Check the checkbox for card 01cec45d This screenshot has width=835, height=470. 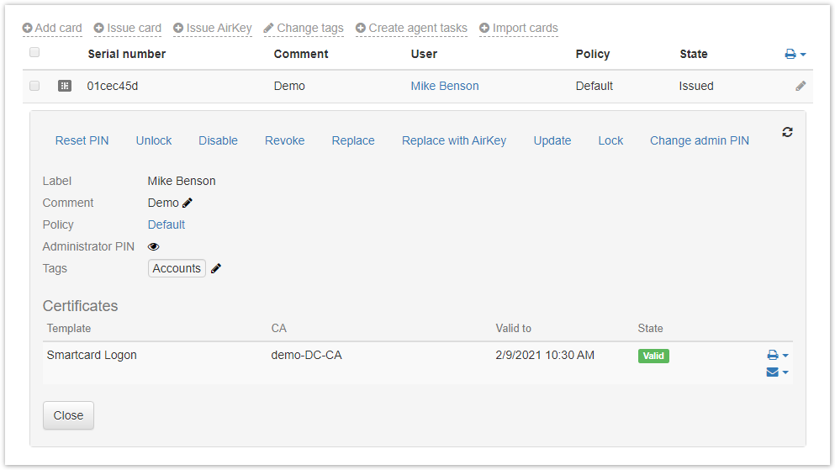[34, 86]
